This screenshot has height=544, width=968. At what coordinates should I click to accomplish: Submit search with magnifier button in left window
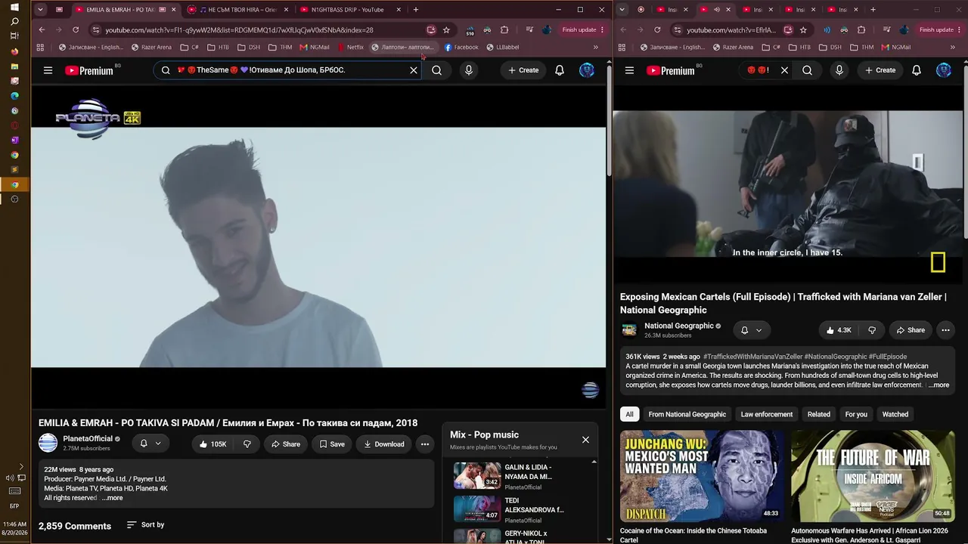(x=436, y=70)
